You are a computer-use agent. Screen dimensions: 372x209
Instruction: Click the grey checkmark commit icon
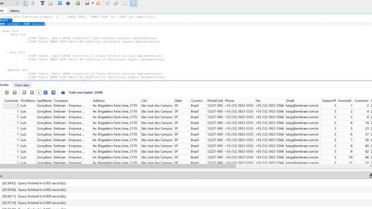tap(6, 92)
